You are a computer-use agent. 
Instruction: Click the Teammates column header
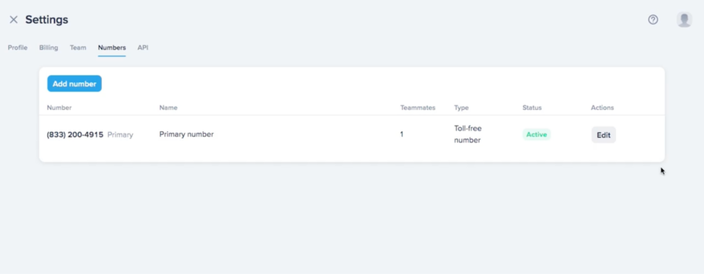click(417, 108)
